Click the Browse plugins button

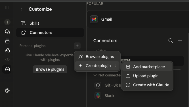50,69
